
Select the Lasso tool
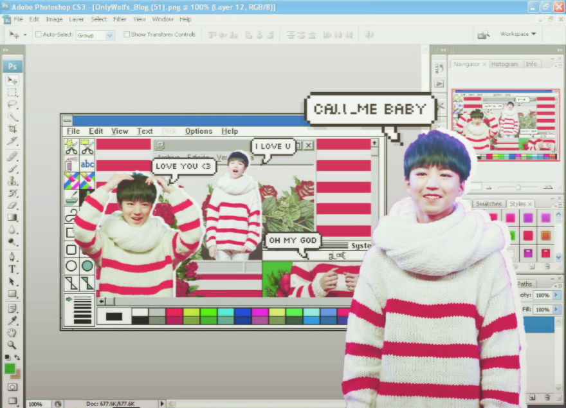point(12,104)
